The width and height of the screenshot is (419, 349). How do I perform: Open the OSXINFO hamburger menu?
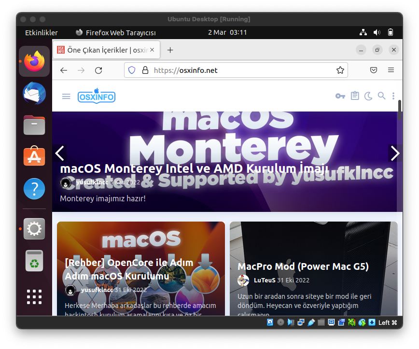[x=66, y=97]
